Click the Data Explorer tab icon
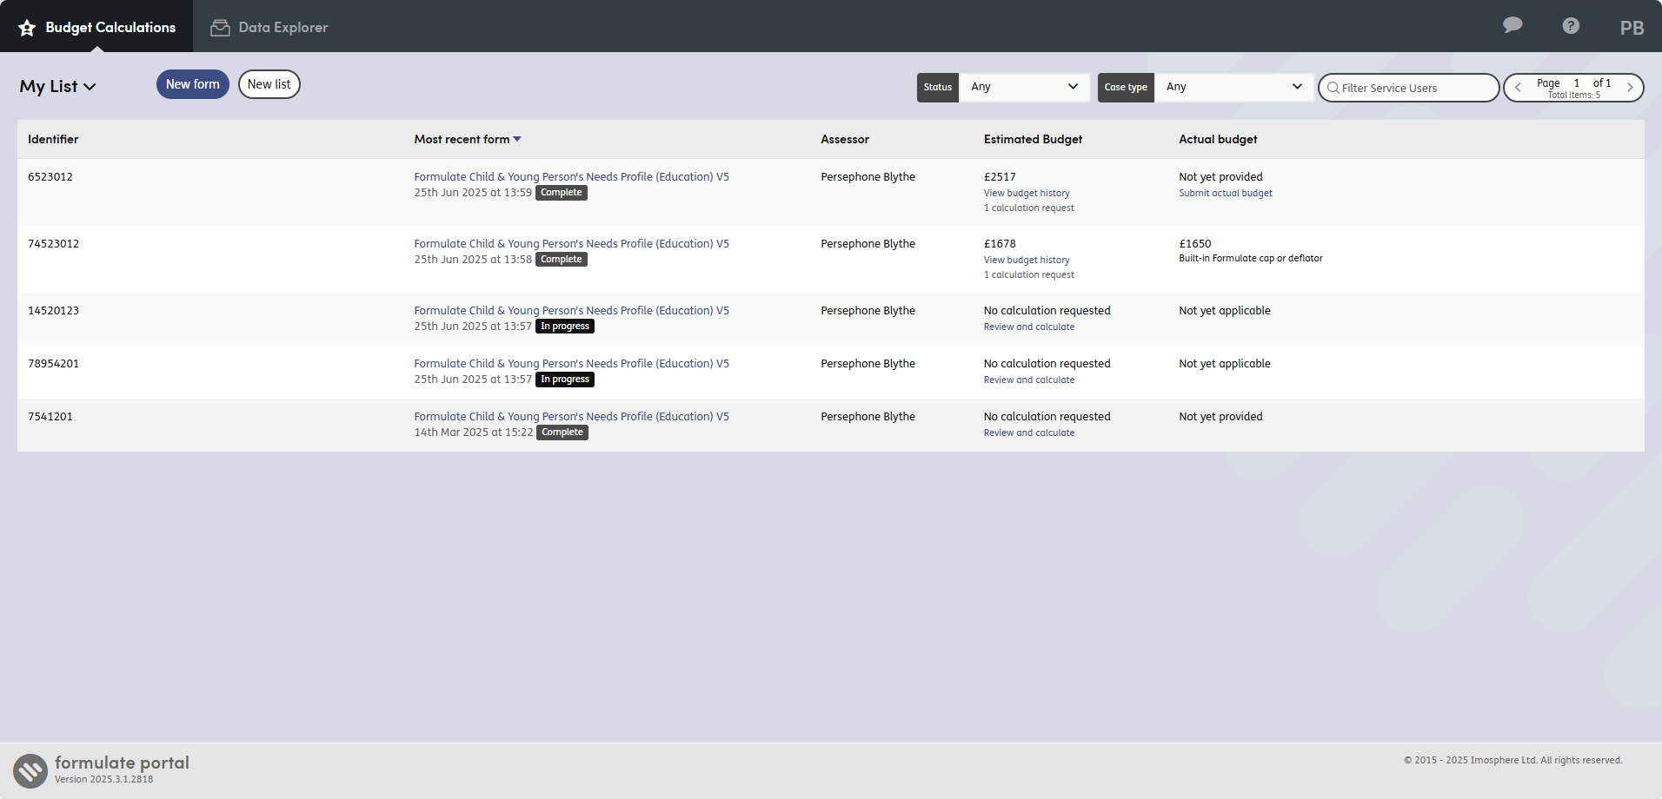The image size is (1662, 799). pos(220,28)
